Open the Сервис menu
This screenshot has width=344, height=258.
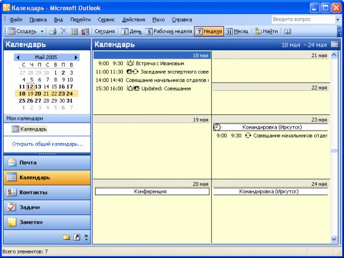tap(106, 20)
